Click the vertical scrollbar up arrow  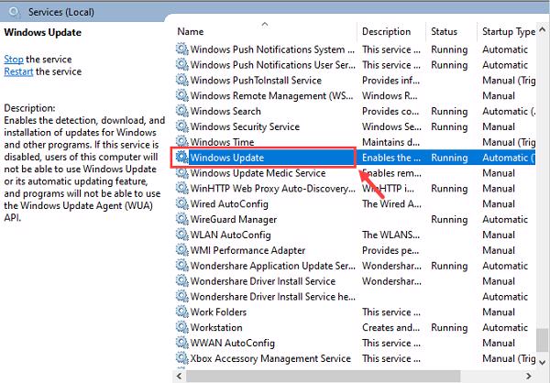pyautogui.click(x=543, y=30)
